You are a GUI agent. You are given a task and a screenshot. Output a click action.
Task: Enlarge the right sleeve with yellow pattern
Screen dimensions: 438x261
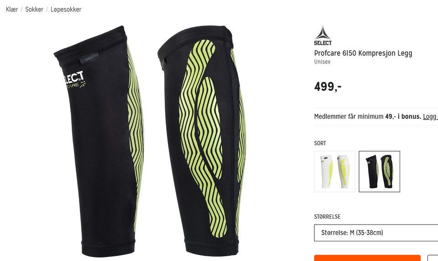point(202,141)
